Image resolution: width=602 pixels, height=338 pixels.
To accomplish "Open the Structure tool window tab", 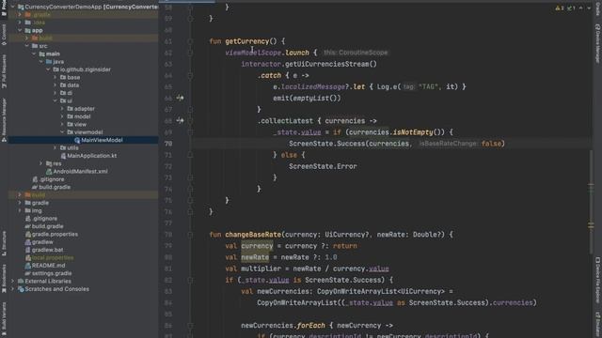I will coord(4,244).
